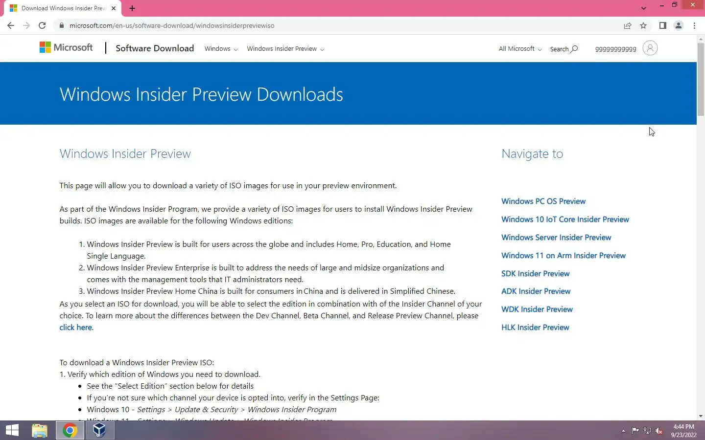Open File Explorer from taskbar
The height and width of the screenshot is (440, 705).
click(40, 430)
